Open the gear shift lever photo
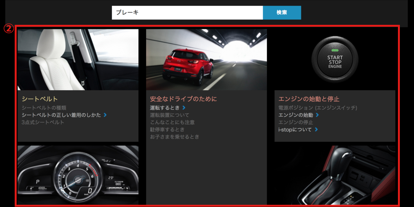 pyautogui.click(x=334, y=175)
